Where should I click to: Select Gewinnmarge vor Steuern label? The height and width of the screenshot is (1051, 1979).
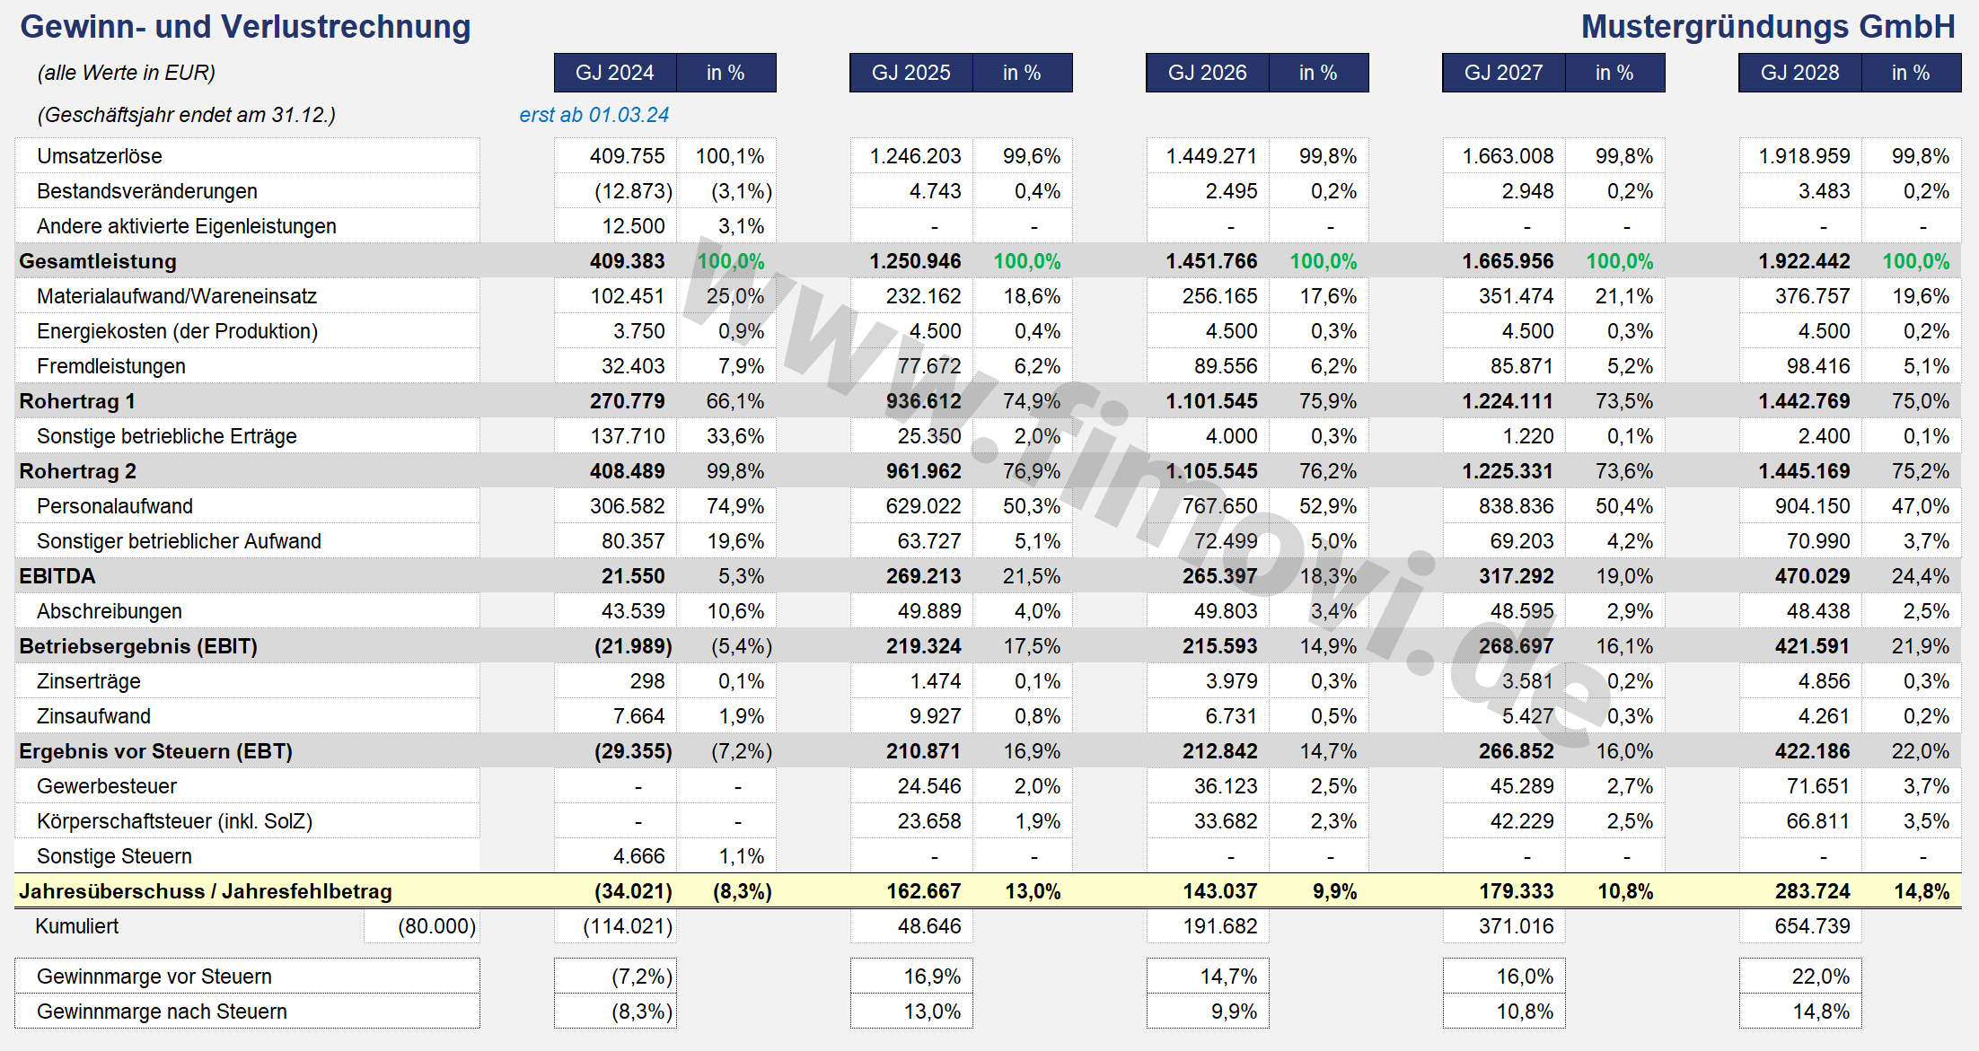point(154,977)
